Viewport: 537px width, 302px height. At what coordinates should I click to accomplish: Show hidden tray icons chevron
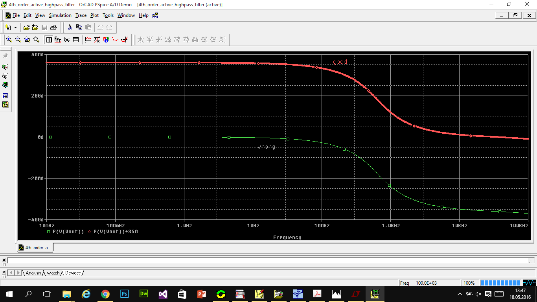click(460, 294)
